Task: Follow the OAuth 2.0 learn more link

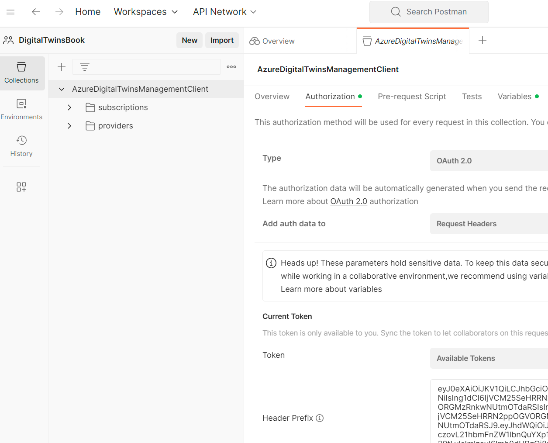Action: point(348,201)
